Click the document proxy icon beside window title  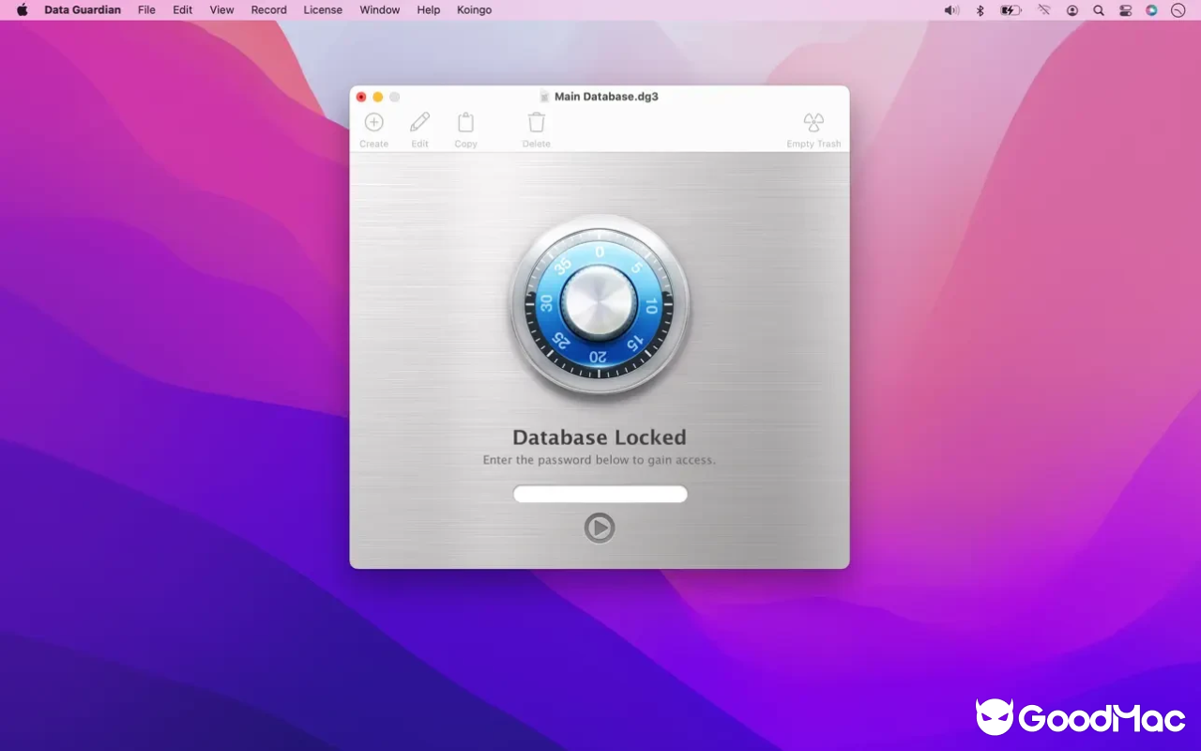[x=543, y=96]
